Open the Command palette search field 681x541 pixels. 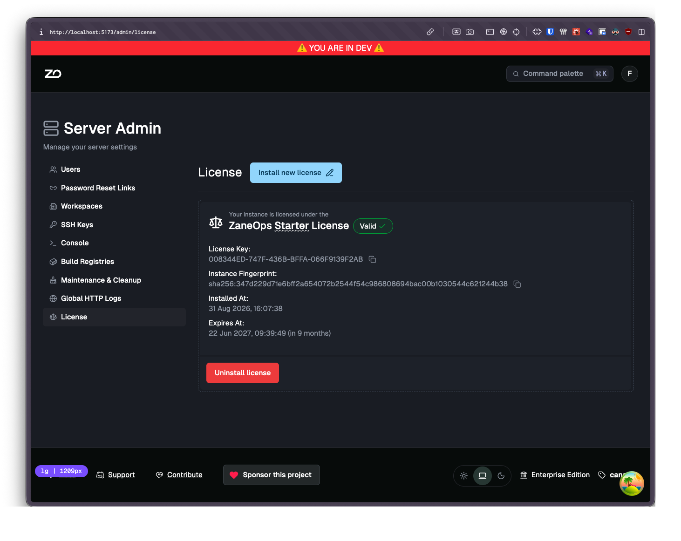click(x=560, y=74)
